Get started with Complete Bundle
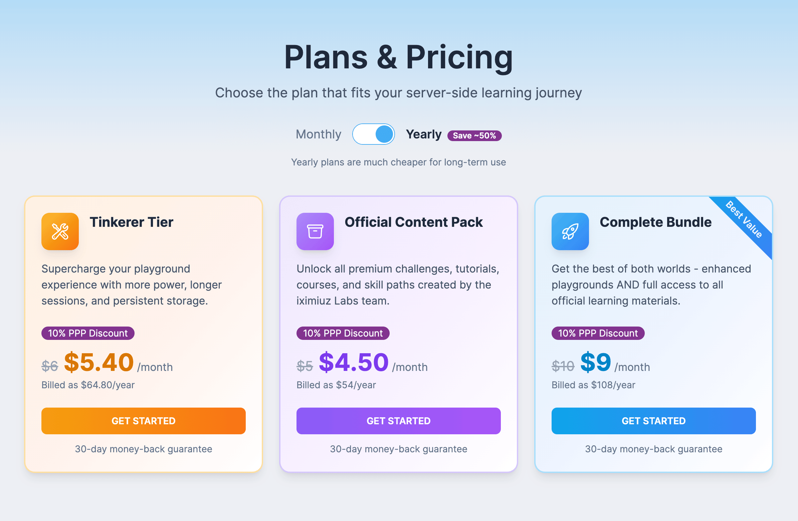This screenshot has height=521, width=798. tap(653, 421)
